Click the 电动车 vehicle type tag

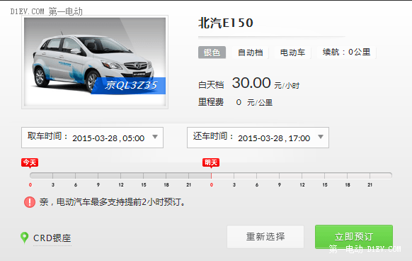[292, 52]
